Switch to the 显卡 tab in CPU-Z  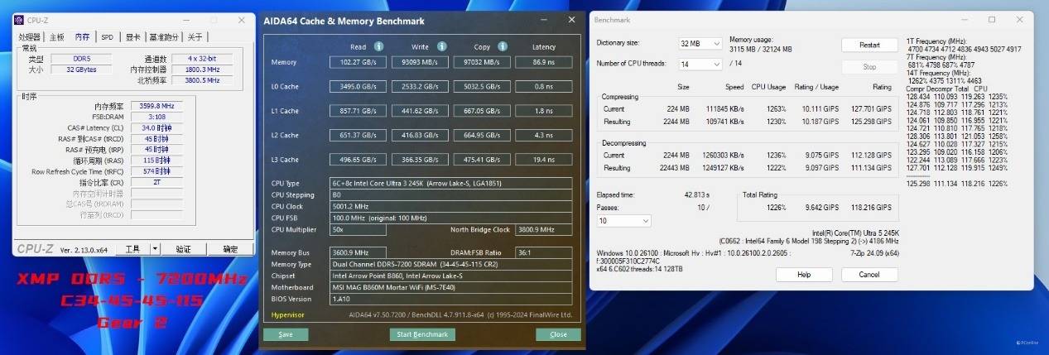pyautogui.click(x=132, y=37)
